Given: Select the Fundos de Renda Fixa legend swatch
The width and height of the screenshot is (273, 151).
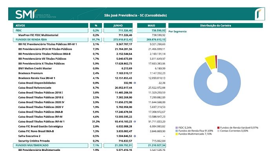Looking at the screenshot, I should click(177, 131).
